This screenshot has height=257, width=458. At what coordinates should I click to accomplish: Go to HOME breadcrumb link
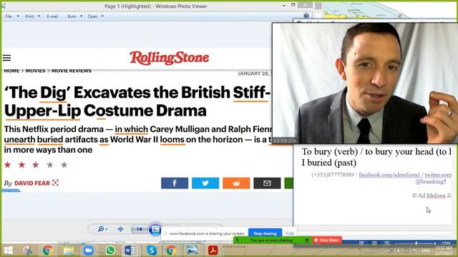tap(11, 71)
